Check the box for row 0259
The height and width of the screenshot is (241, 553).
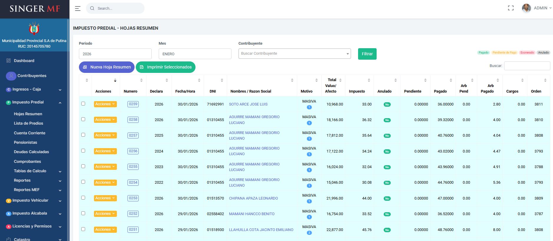click(x=83, y=104)
